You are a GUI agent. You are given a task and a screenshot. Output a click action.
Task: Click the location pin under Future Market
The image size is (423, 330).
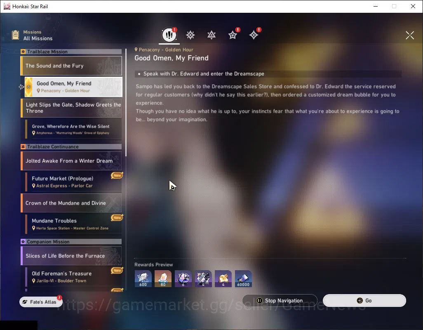pyautogui.click(x=34, y=186)
